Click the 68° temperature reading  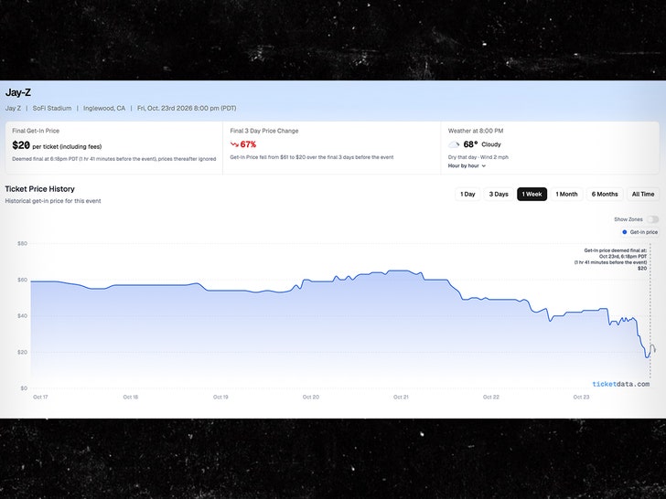click(470, 144)
